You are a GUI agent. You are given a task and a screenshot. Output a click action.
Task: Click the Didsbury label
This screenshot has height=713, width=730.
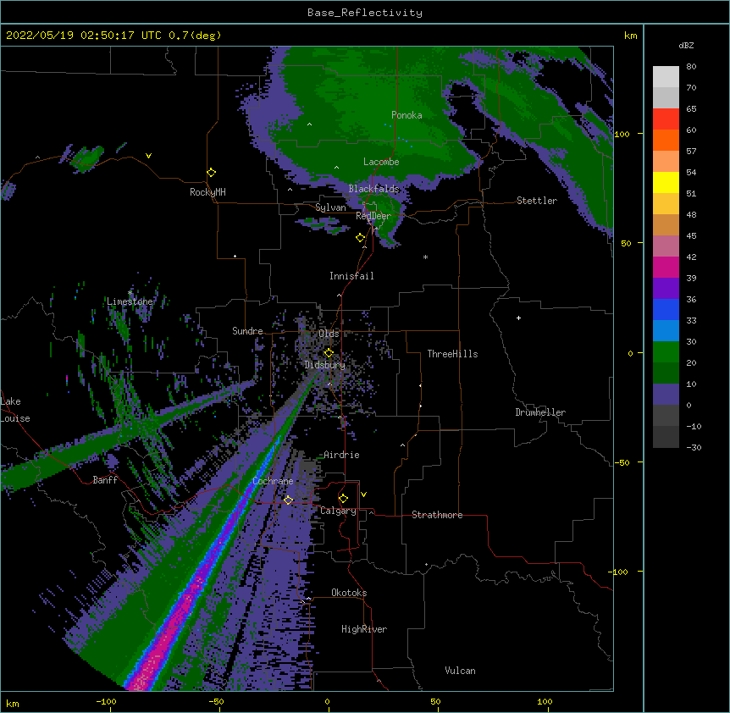click(x=325, y=365)
